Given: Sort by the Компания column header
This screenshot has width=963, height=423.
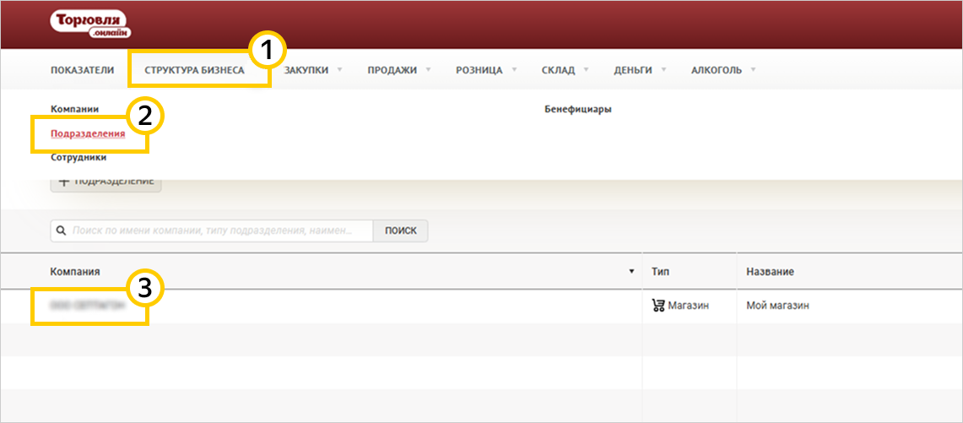Looking at the screenshot, I should click(x=75, y=271).
